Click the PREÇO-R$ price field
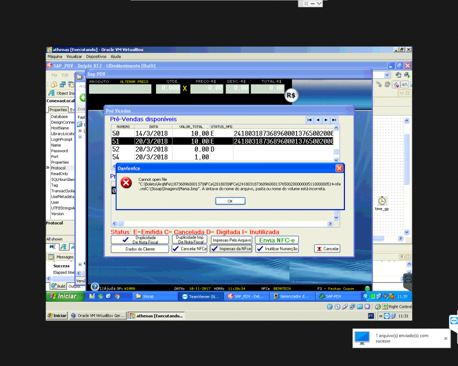Screen dimensions: 458x366 (x=207, y=89)
